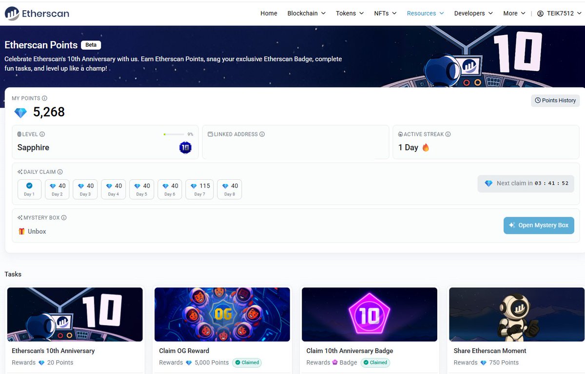Select the Day 1 claimed checkmark box
Viewport: 585px width, 374px height.
pyautogui.click(x=29, y=189)
